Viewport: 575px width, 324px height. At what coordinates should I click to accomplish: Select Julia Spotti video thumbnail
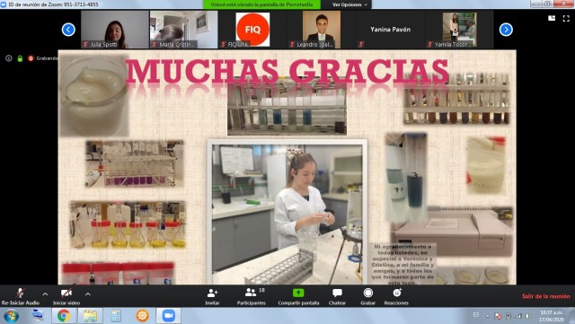pyautogui.click(x=115, y=30)
